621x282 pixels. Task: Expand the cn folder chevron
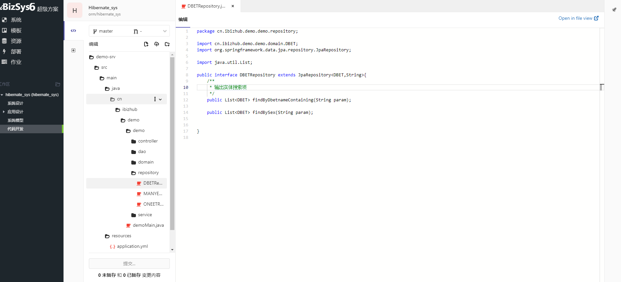[160, 99]
